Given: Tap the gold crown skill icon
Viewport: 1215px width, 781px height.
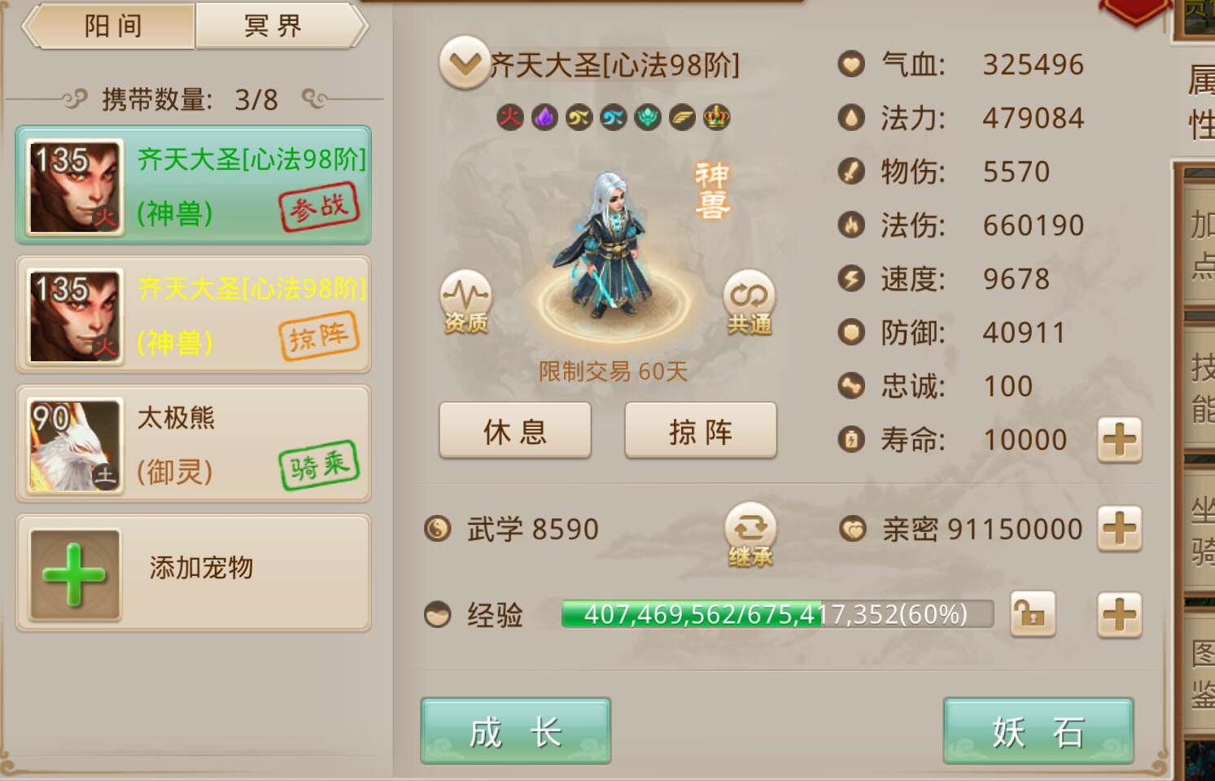Looking at the screenshot, I should (716, 117).
